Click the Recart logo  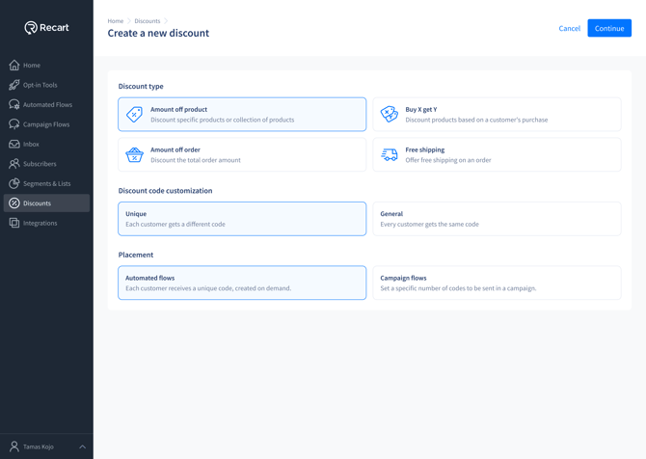coord(46,28)
